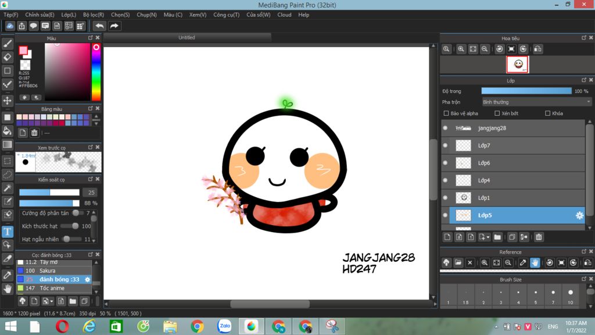
Task: Zoom in within the Reference panel
Action: pos(484,263)
